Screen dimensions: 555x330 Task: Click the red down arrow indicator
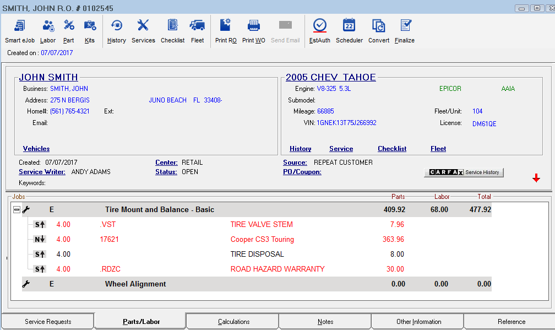(x=536, y=178)
